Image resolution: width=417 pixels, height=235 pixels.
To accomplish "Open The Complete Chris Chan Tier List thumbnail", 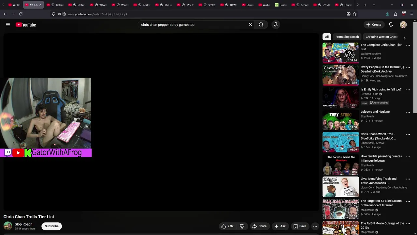I will click(x=340, y=53).
